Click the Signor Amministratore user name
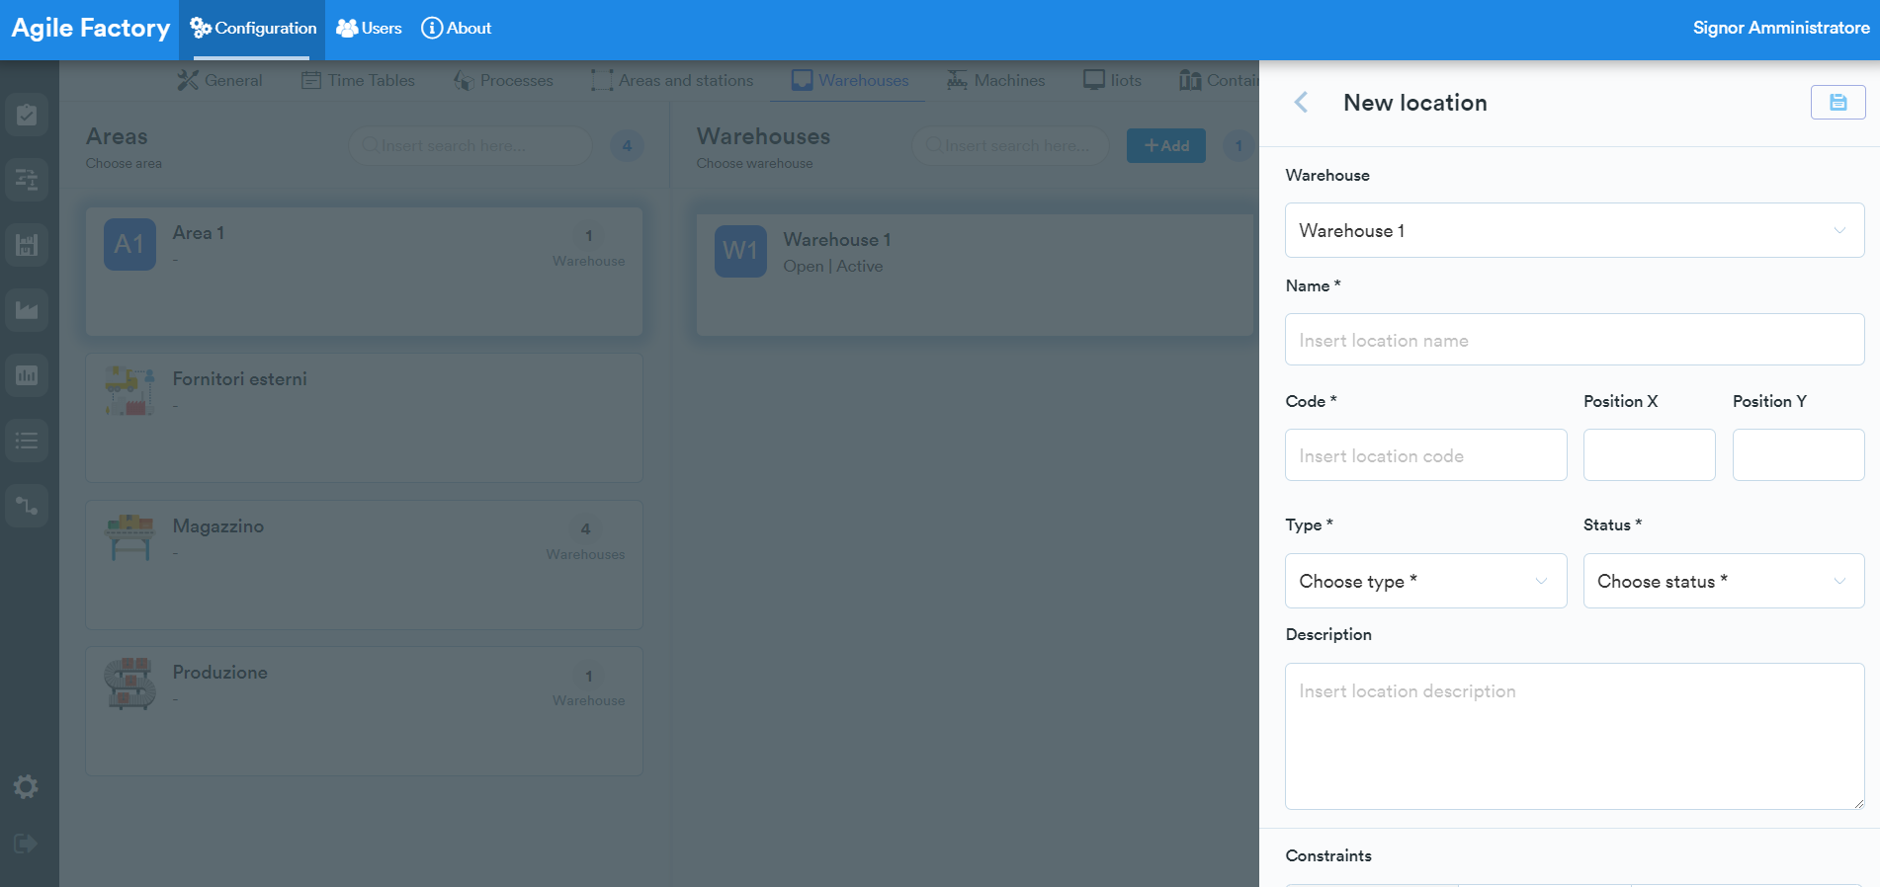Image resolution: width=1880 pixels, height=887 pixels. click(1781, 28)
